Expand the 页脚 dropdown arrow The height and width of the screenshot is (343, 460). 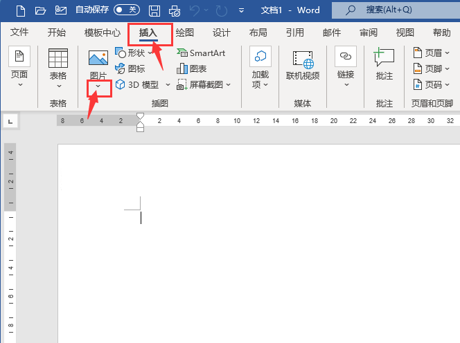[x=447, y=69]
